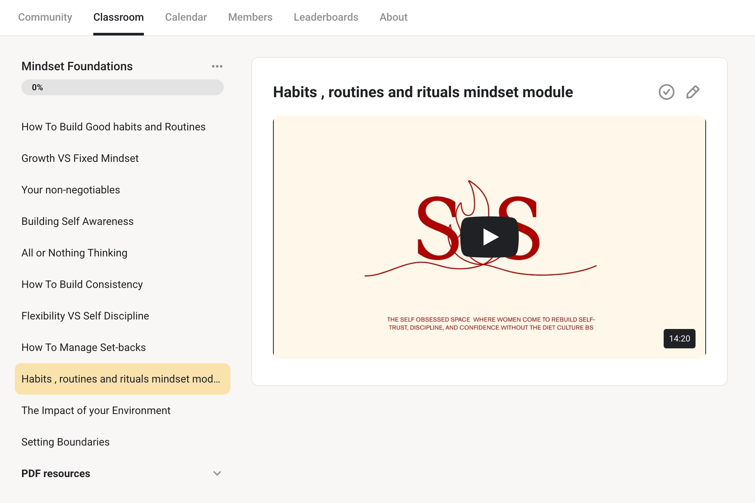The height and width of the screenshot is (503, 755).
Task: Select the About tab
Action: pos(393,17)
